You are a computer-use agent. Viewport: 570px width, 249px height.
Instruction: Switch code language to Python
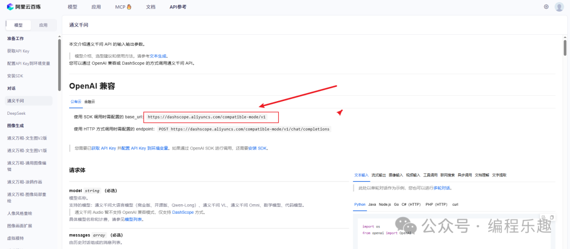pos(360,204)
